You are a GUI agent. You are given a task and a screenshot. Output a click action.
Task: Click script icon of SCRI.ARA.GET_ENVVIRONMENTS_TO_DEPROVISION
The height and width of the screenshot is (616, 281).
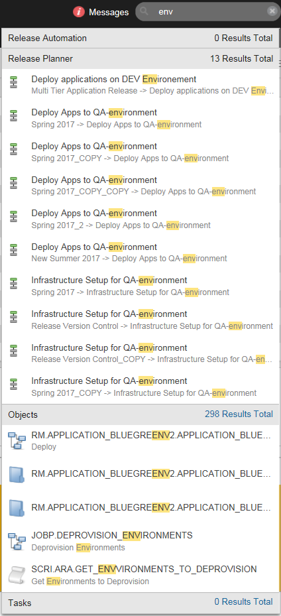[17, 575]
